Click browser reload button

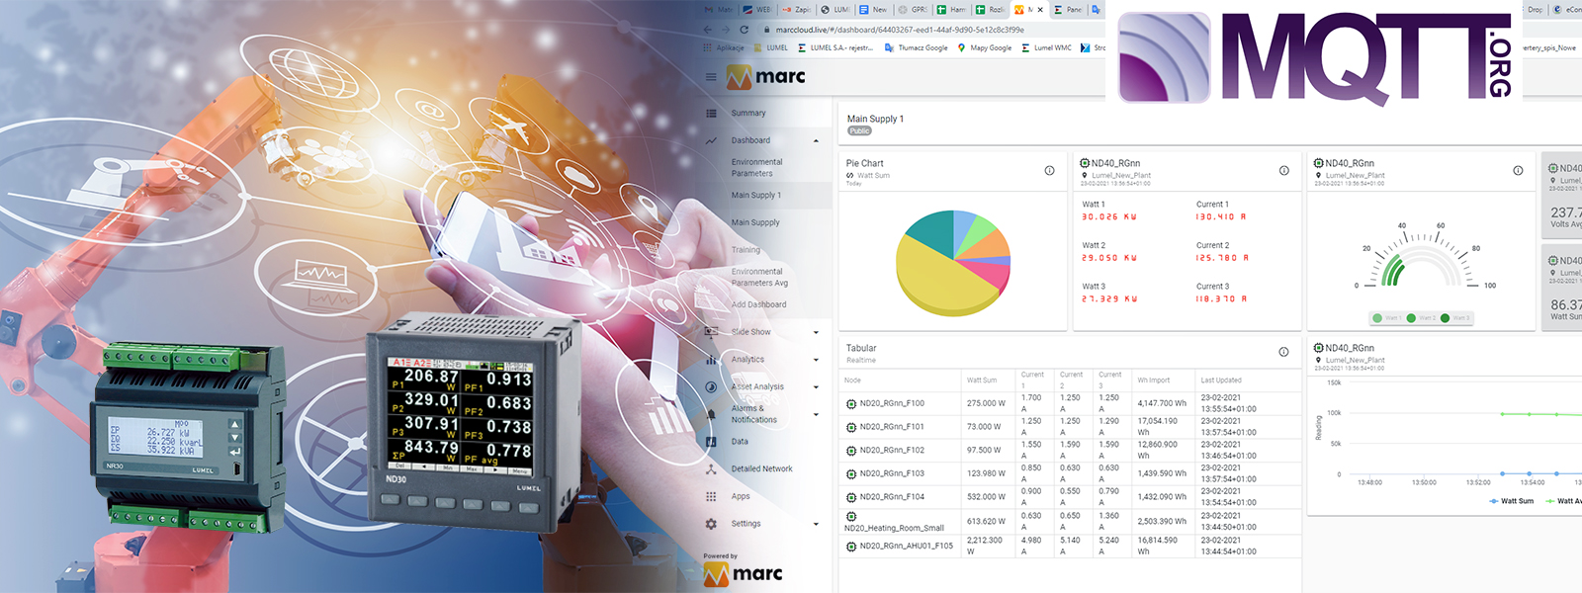(744, 30)
